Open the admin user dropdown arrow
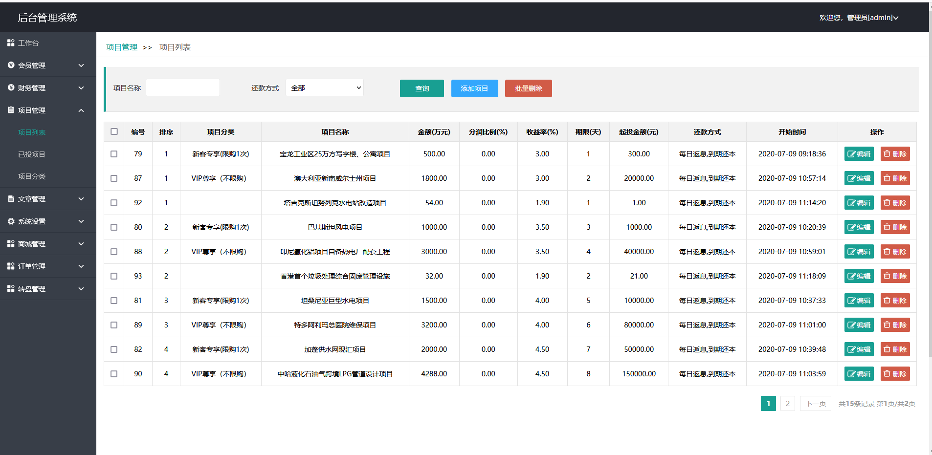Screen dimensions: 932x455 coord(896,18)
